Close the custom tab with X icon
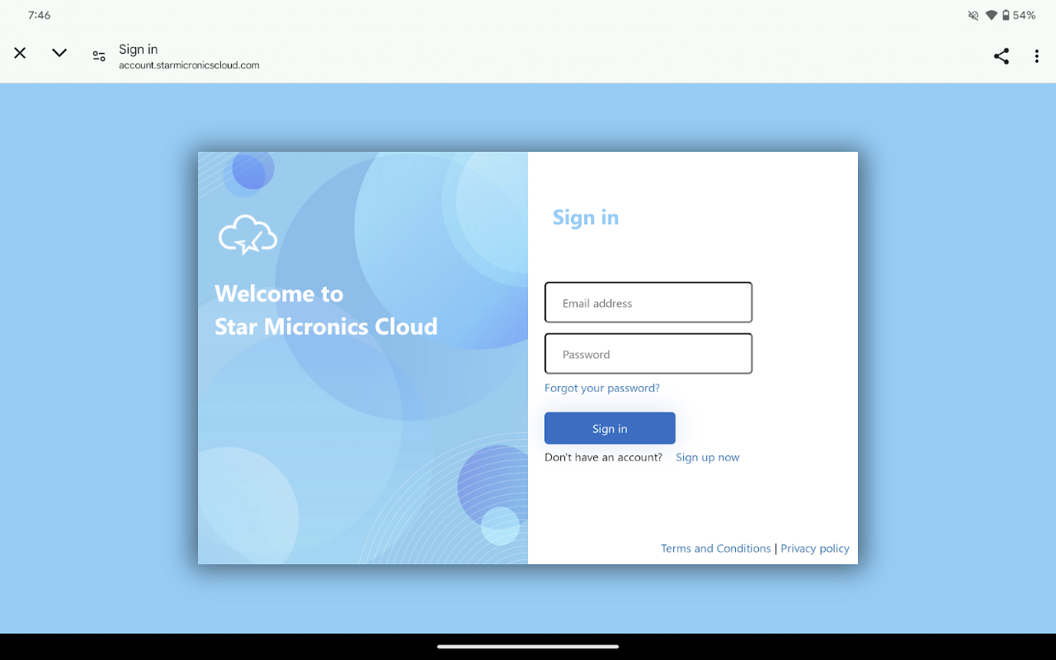1056x660 pixels. (x=20, y=54)
